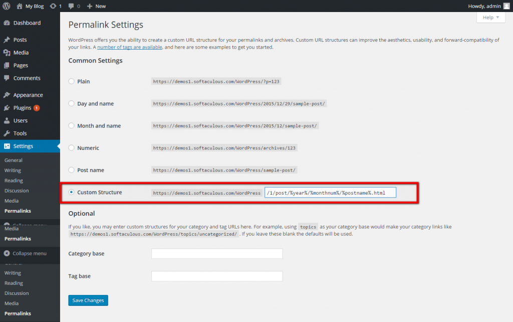
Task: Click the Save Changes button
Action: pos(88,300)
